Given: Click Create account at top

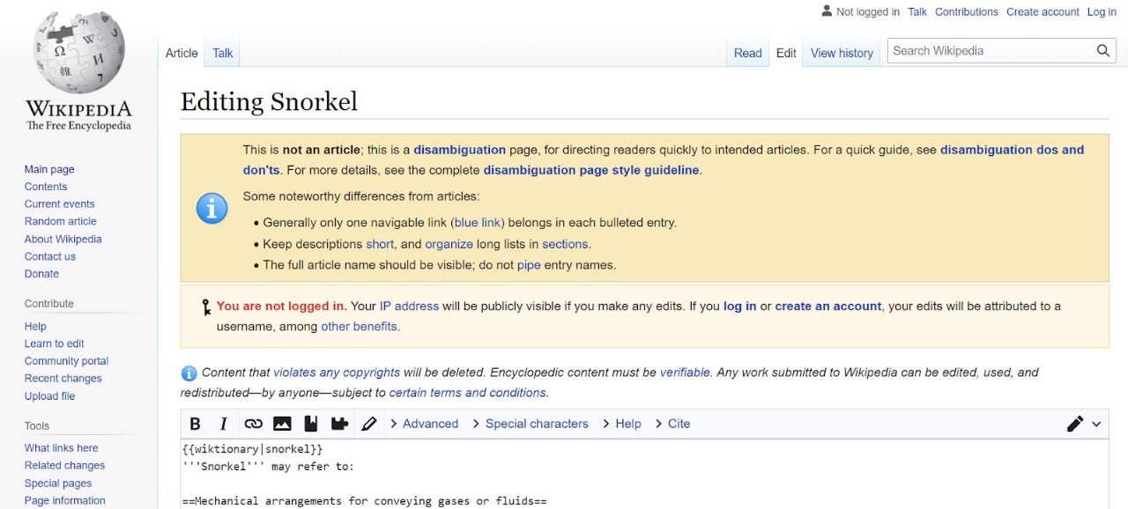Looking at the screenshot, I should click(1043, 11).
